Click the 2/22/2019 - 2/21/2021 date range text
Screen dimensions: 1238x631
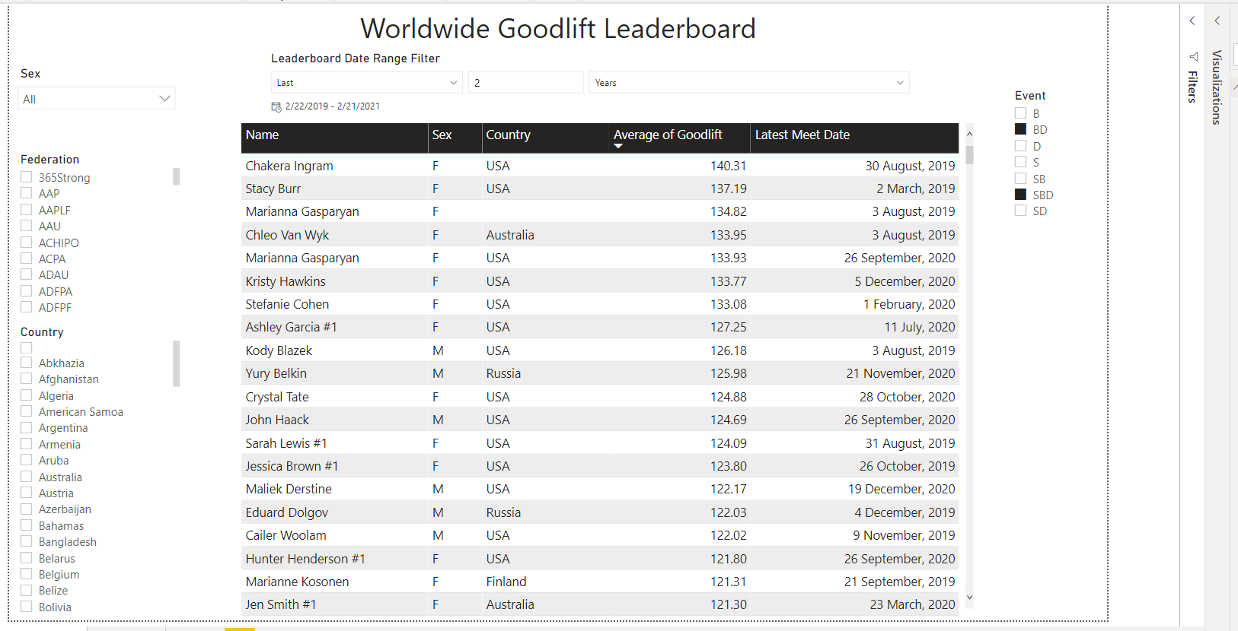(333, 106)
